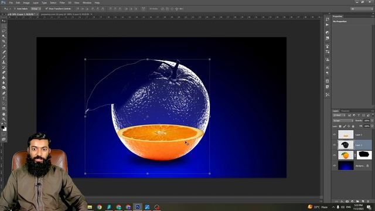
Task: Select the Rectangular Marquee tool
Action: pyautogui.click(x=4, y=26)
